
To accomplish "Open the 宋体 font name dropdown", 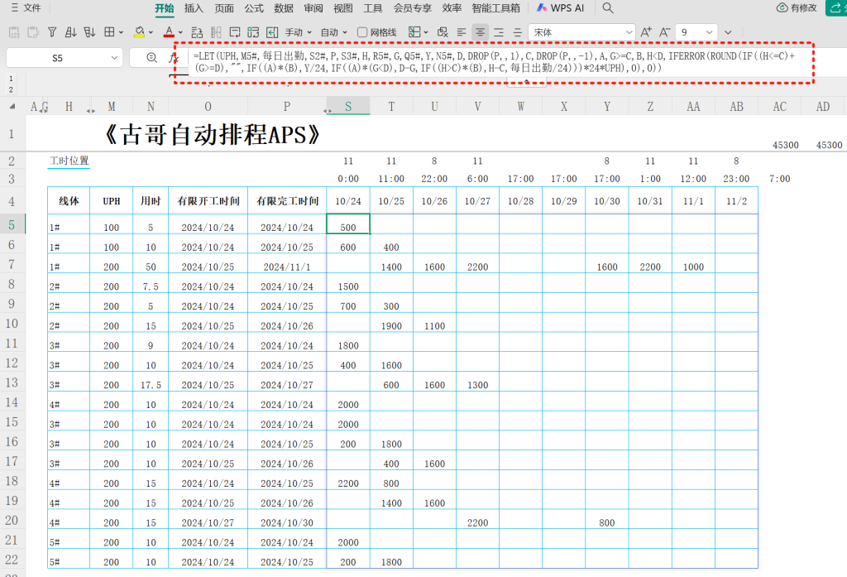I will tap(629, 32).
